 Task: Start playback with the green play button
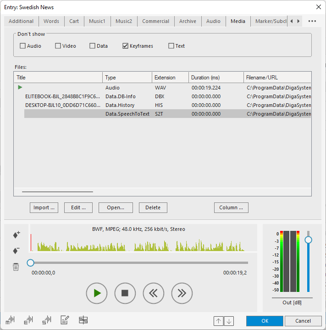97,293
